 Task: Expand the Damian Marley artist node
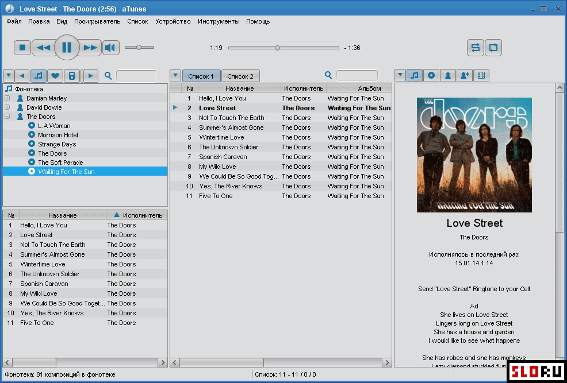tap(7, 98)
